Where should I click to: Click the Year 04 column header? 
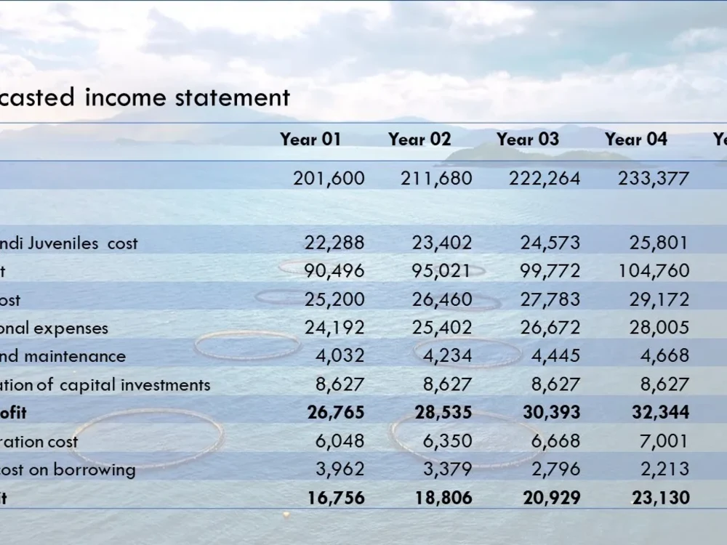(636, 139)
